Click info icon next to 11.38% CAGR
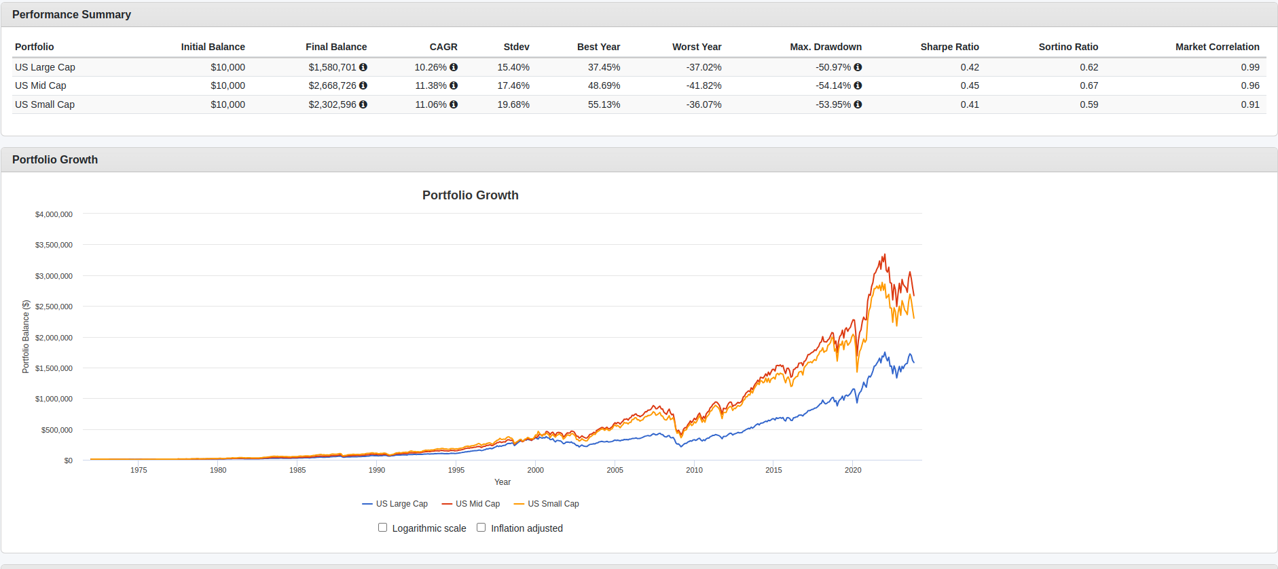Viewport: 1278px width, 569px height. point(454,85)
